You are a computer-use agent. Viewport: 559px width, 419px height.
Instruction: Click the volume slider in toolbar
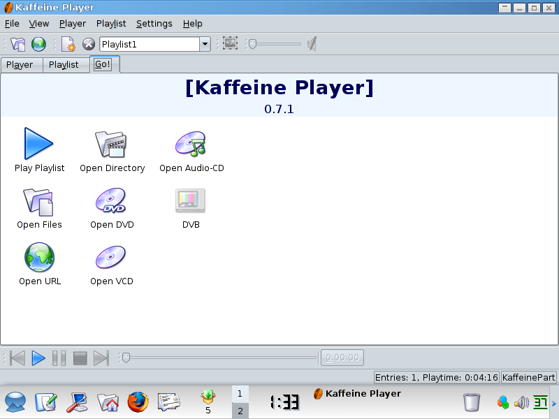click(276, 44)
